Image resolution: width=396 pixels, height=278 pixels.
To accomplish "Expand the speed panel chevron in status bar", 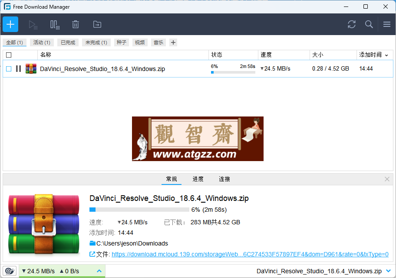I will pyautogui.click(x=99, y=271).
